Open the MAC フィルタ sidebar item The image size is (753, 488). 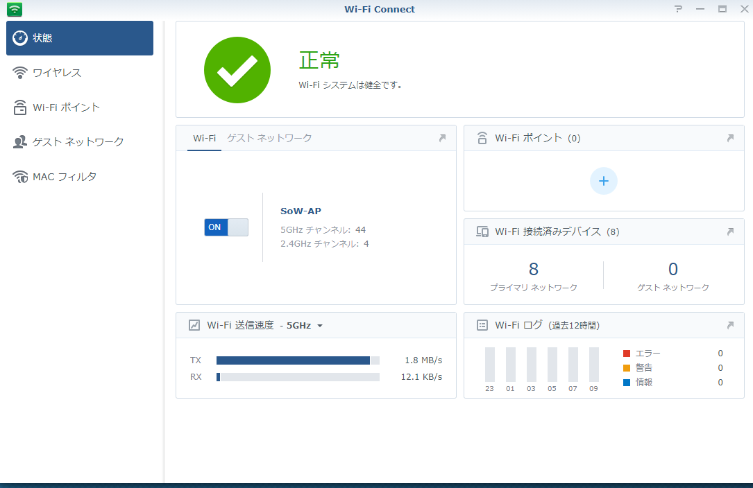(64, 177)
